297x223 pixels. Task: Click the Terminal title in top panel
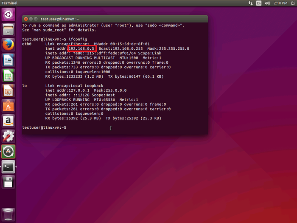[x=9, y=3]
